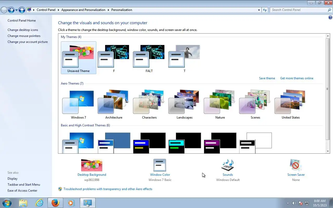
Task: Open Troubleshoot problems with transparency link
Action: click(x=108, y=189)
